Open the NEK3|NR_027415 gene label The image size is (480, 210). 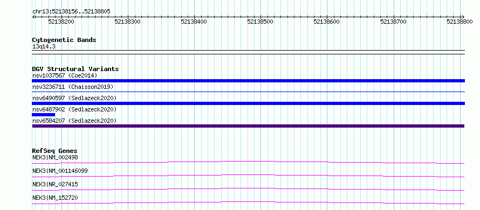55,184
